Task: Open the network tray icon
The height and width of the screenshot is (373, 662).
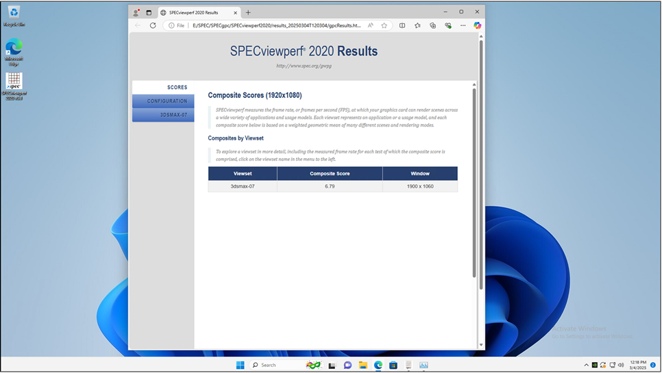Action: pos(612,365)
